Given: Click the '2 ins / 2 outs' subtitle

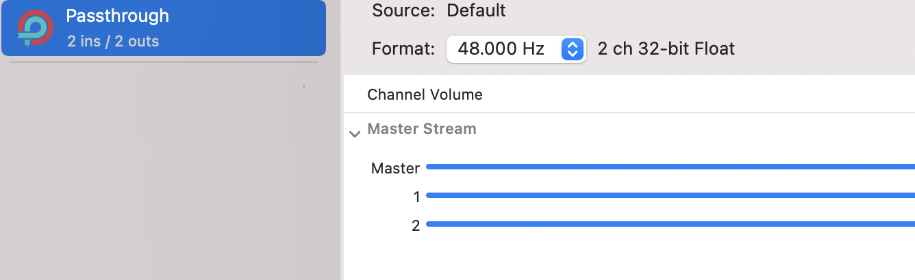Looking at the screenshot, I should [113, 41].
